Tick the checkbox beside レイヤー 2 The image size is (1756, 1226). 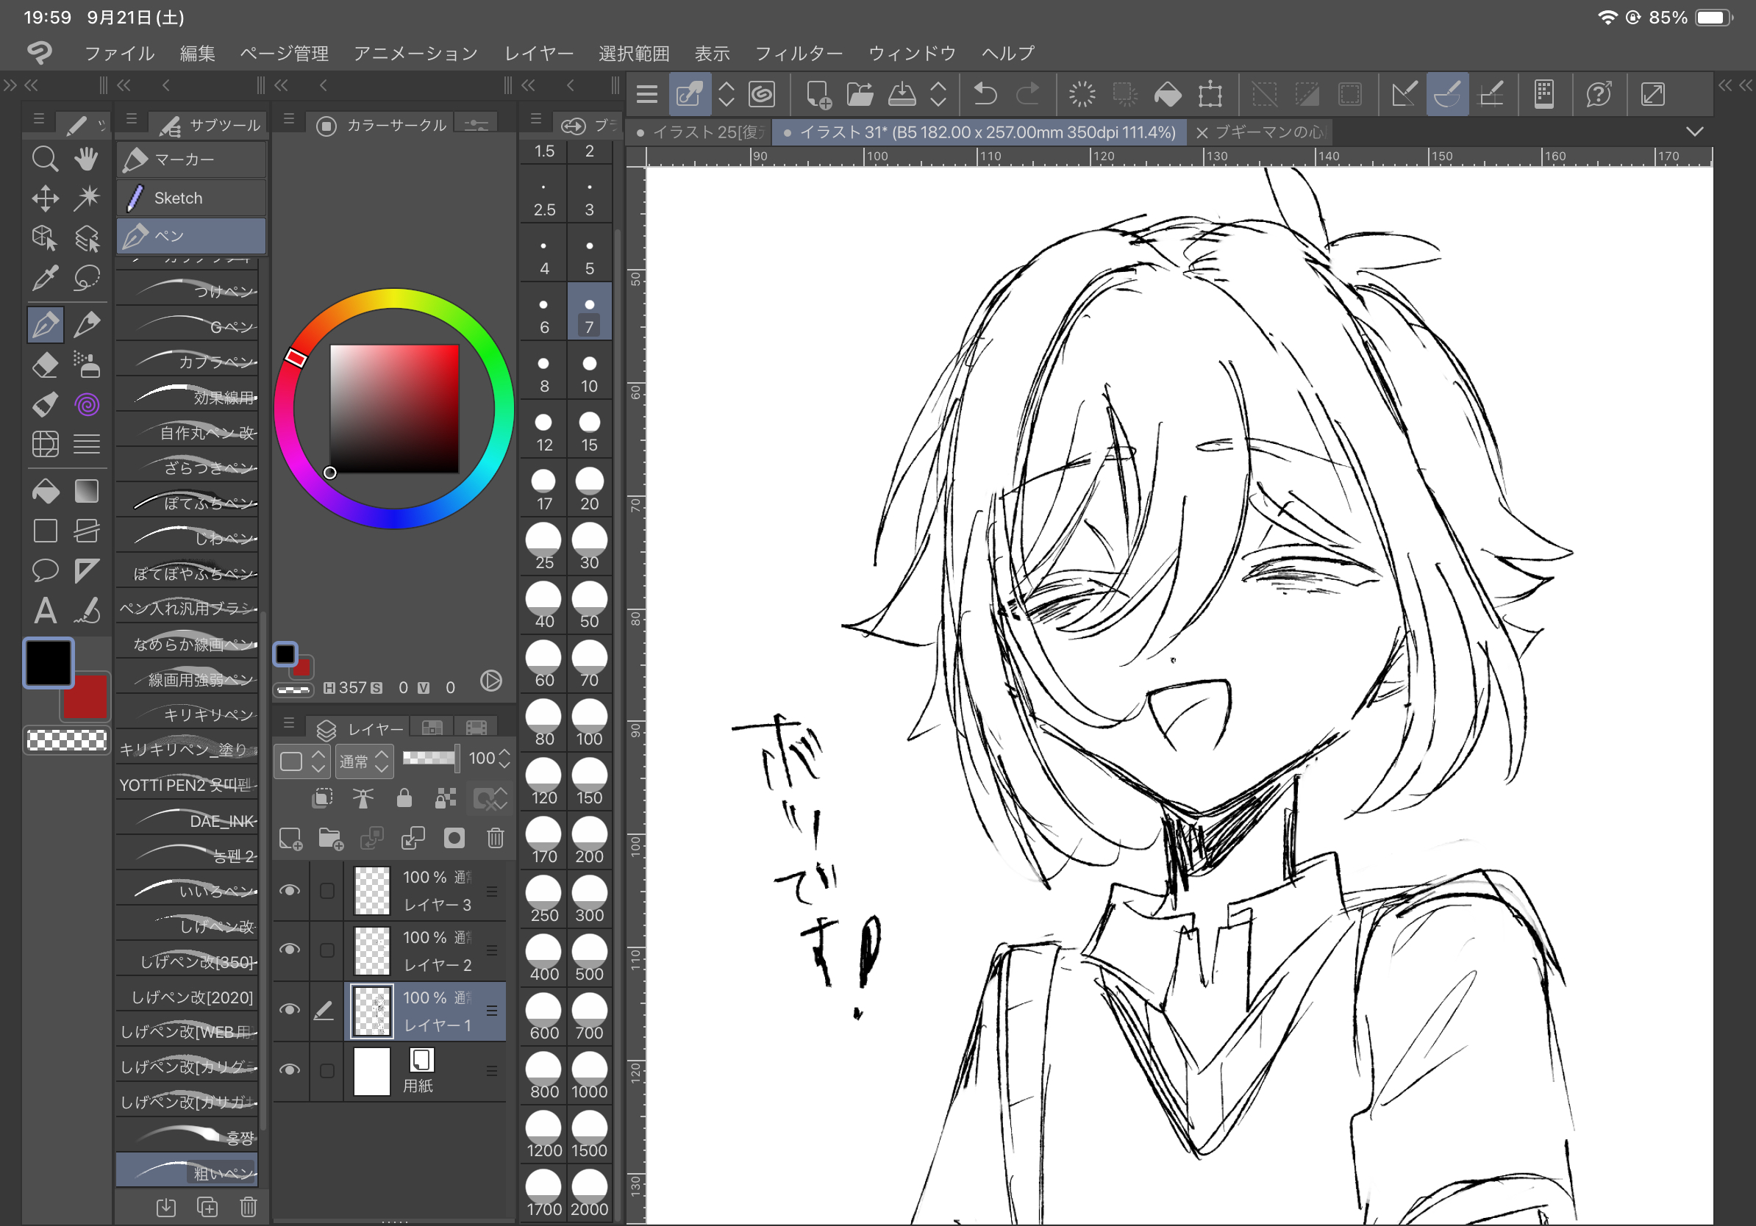(326, 950)
